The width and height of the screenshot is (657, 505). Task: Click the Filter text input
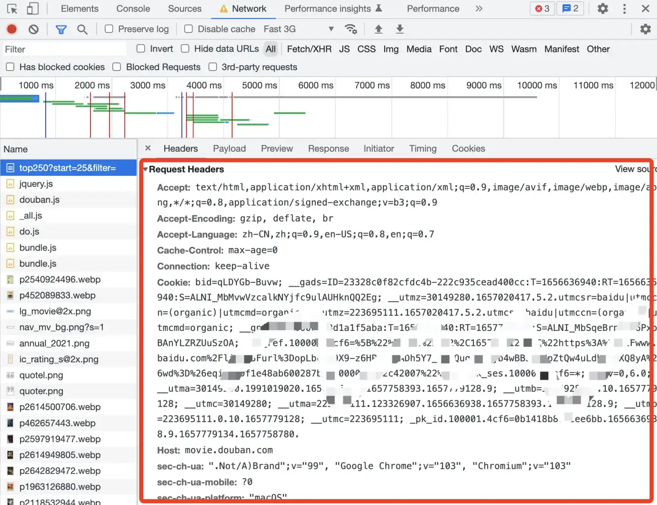coord(64,49)
